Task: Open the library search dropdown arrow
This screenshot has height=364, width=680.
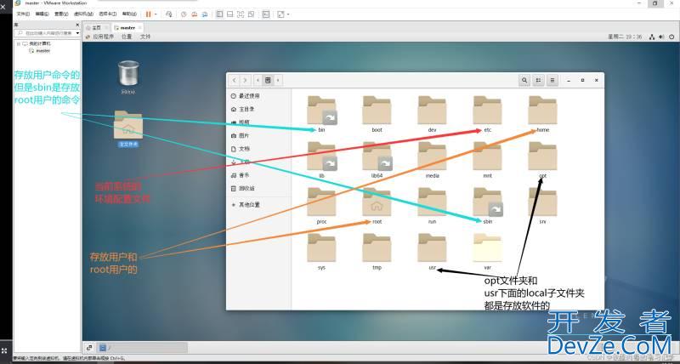Action: pyautogui.click(x=77, y=33)
